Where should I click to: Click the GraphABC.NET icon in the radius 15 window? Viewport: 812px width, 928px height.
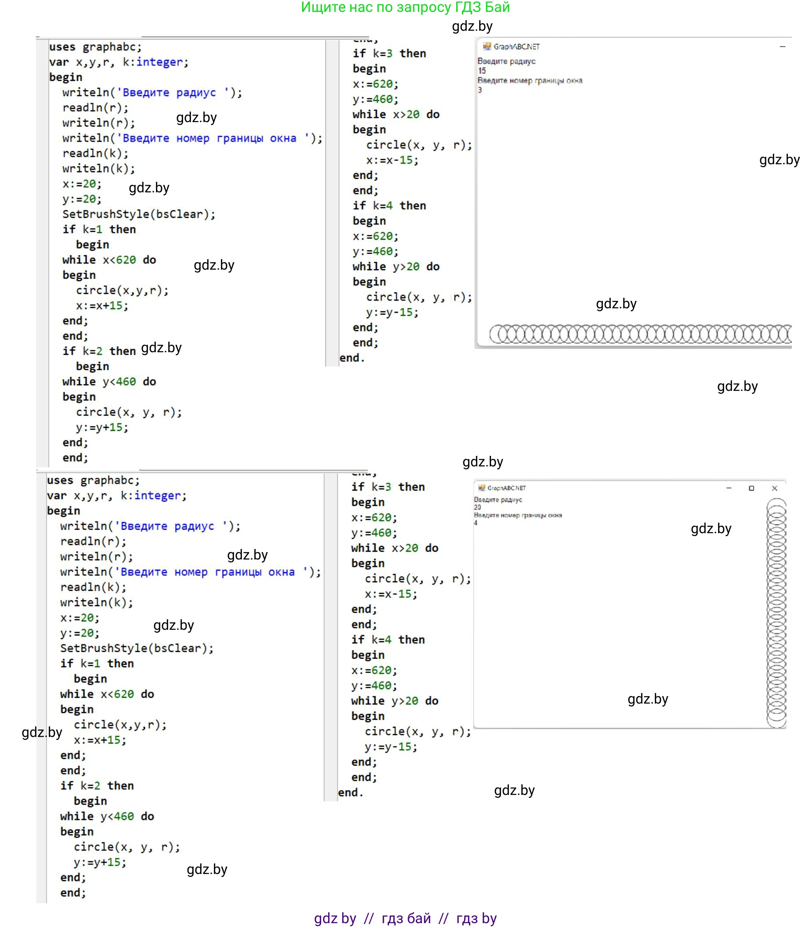(487, 46)
